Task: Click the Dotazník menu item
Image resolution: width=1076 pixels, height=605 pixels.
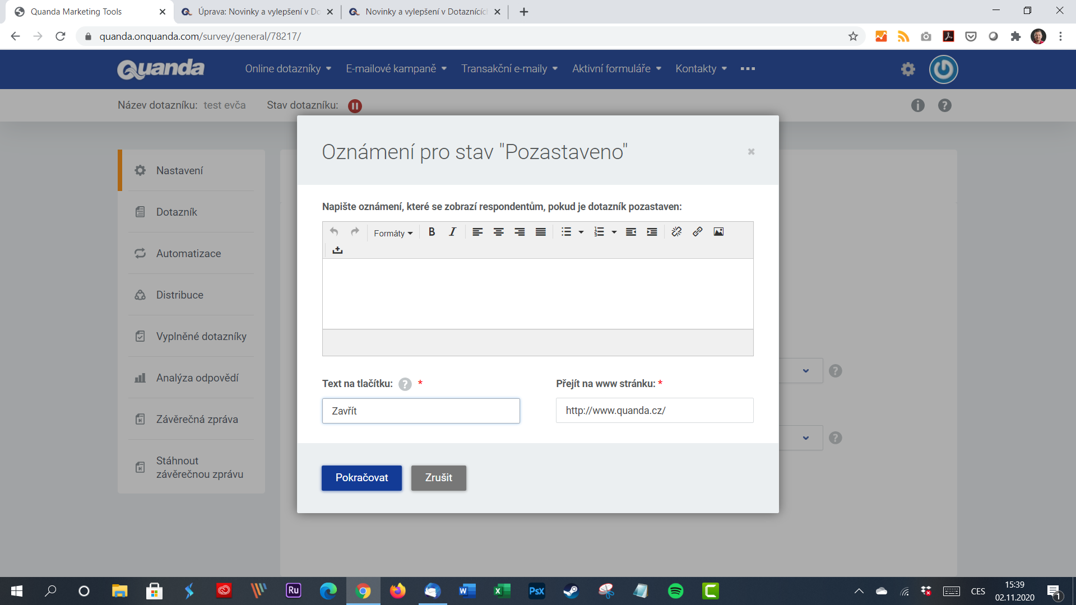Action: (177, 212)
